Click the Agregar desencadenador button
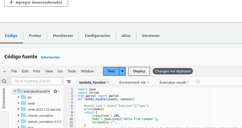 pyautogui.click(x=36, y=2)
